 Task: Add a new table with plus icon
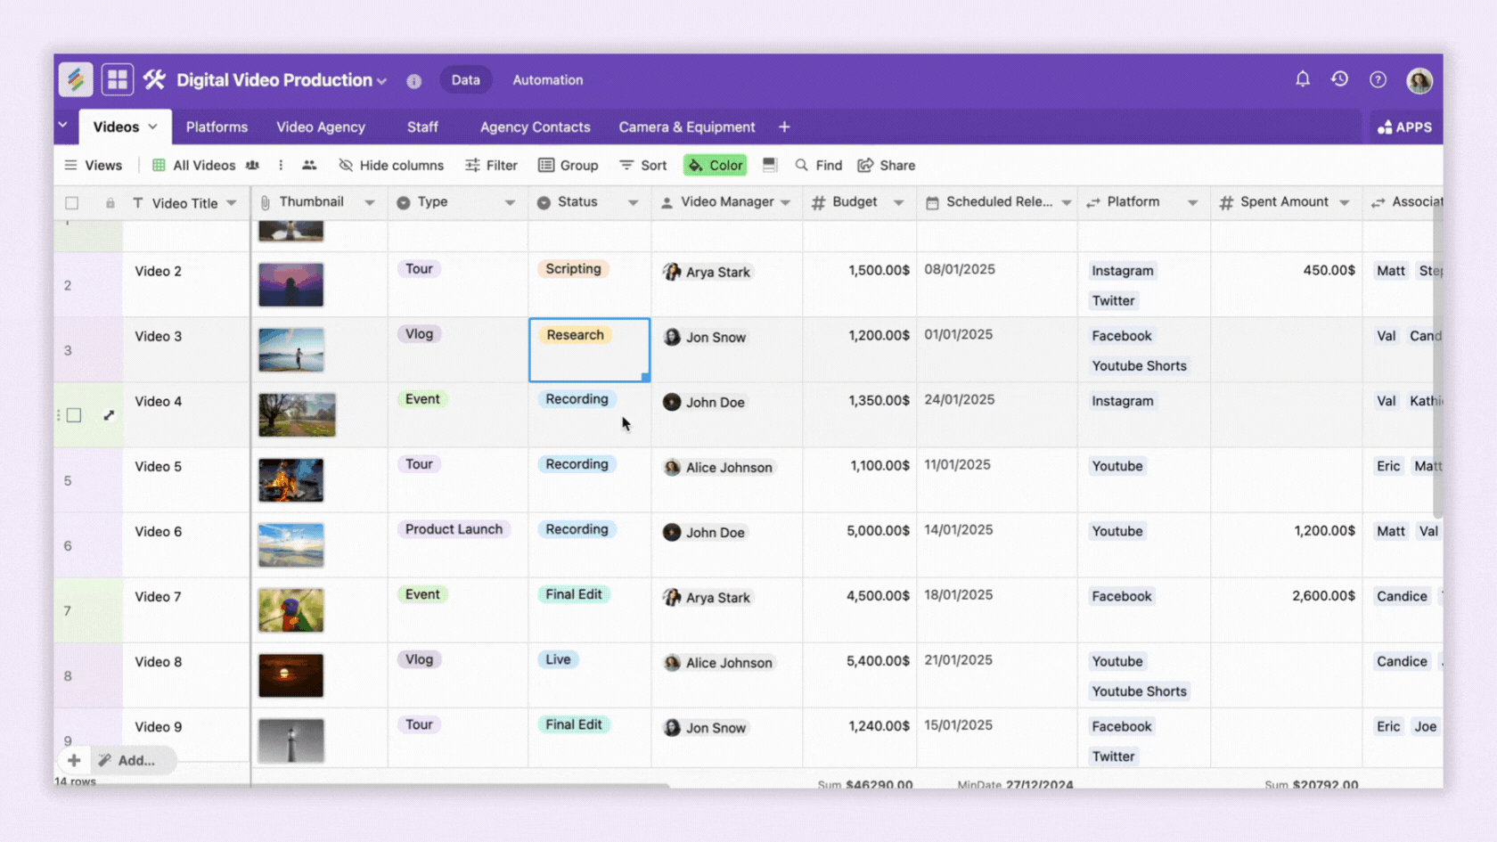[784, 127]
